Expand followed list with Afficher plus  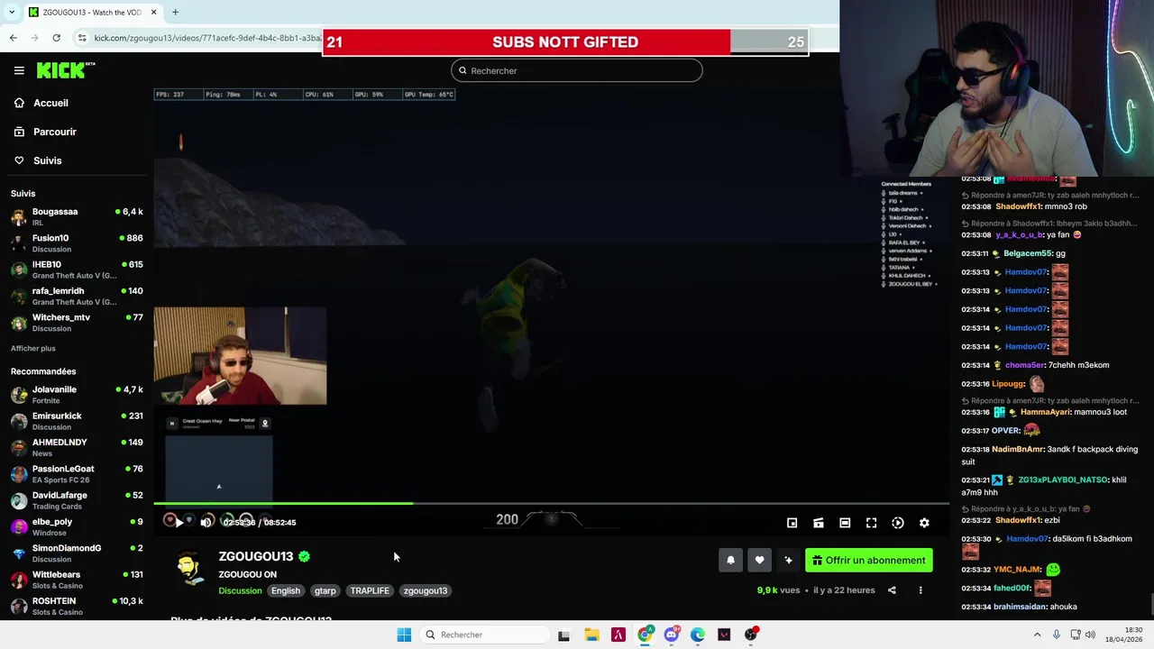click(x=33, y=348)
